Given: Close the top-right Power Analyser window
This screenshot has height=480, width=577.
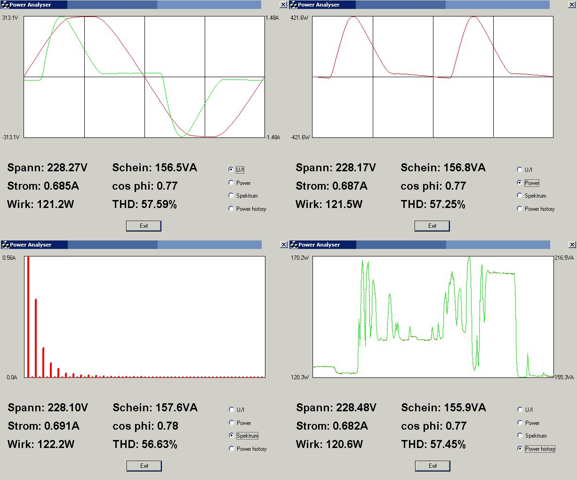Looking at the screenshot, I should click(x=572, y=5).
